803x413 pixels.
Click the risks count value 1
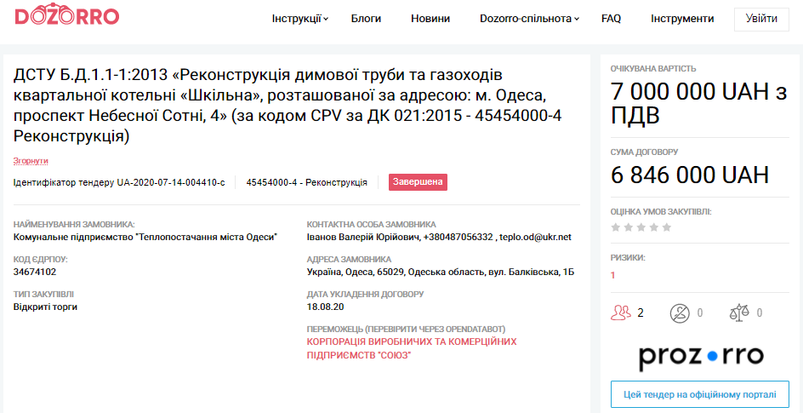(x=613, y=275)
